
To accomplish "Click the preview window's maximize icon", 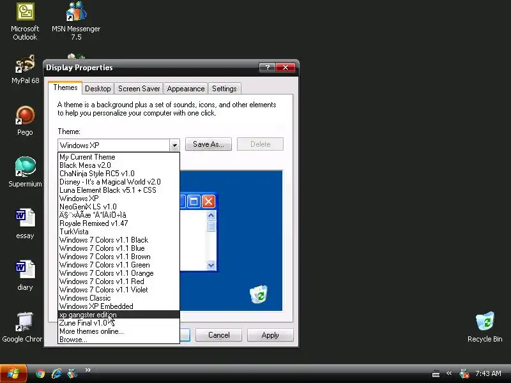I will coord(194,201).
